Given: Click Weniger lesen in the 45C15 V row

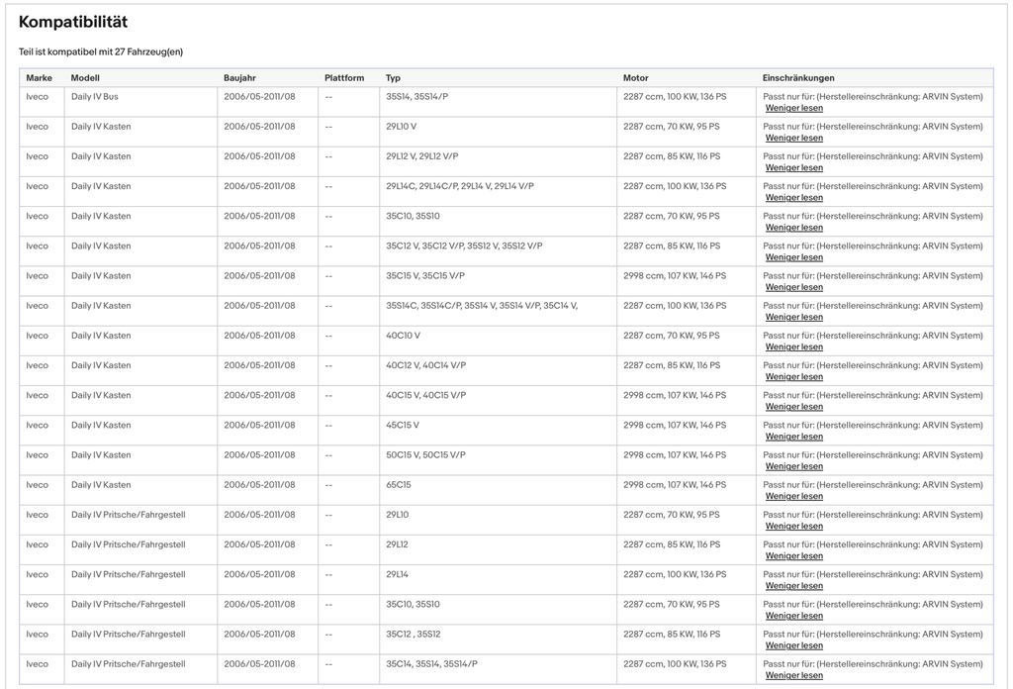Looking at the screenshot, I should (x=794, y=437).
